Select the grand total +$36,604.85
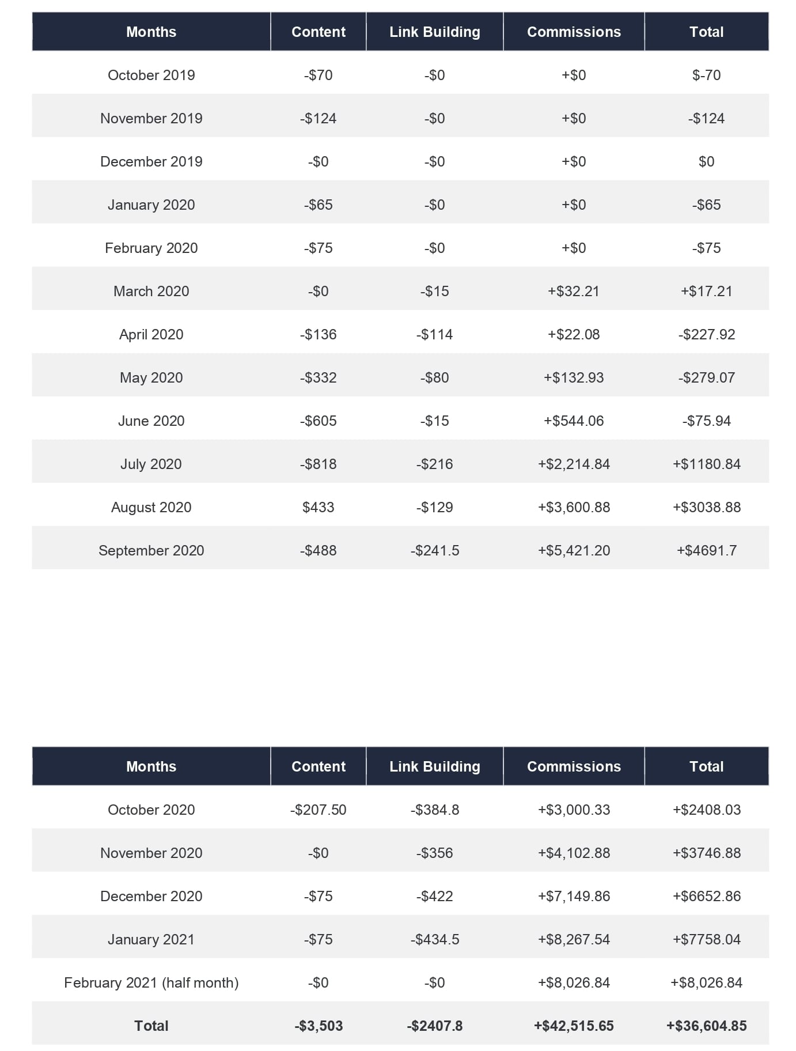The width and height of the screenshot is (796, 1051). pos(706,1026)
